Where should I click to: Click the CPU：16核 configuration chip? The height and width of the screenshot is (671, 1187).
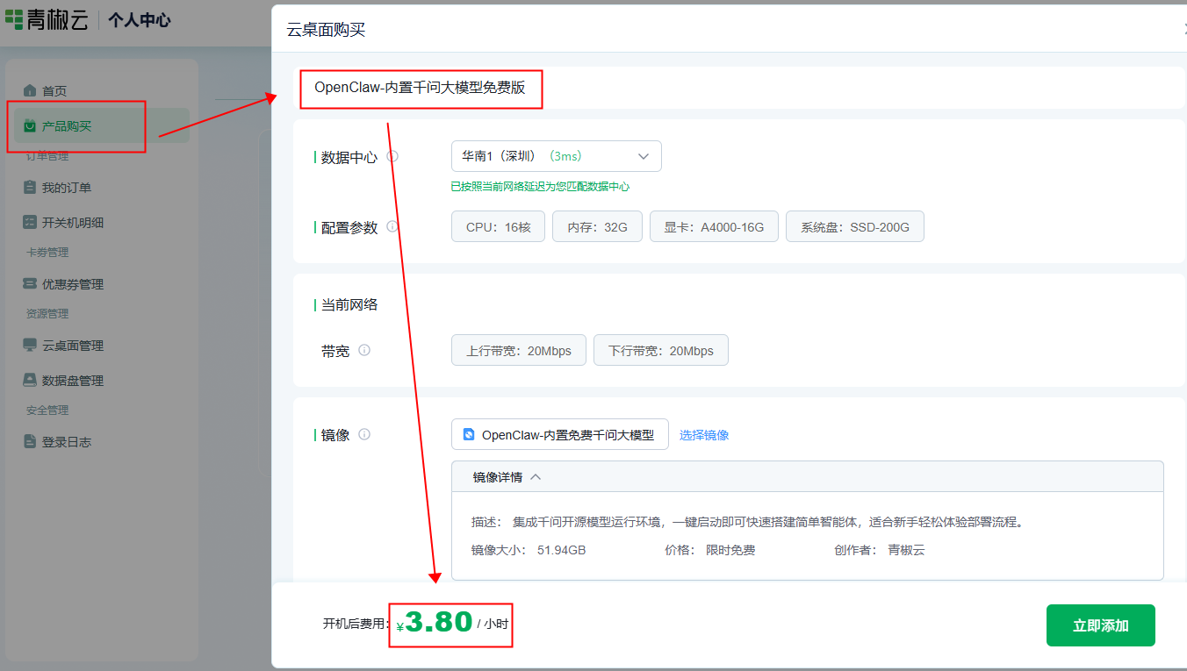pos(498,226)
